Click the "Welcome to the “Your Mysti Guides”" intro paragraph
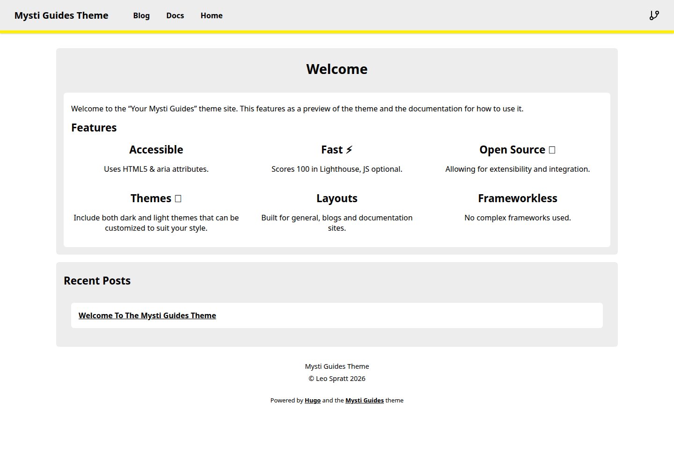 (297, 109)
